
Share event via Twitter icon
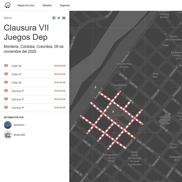(59, 18)
